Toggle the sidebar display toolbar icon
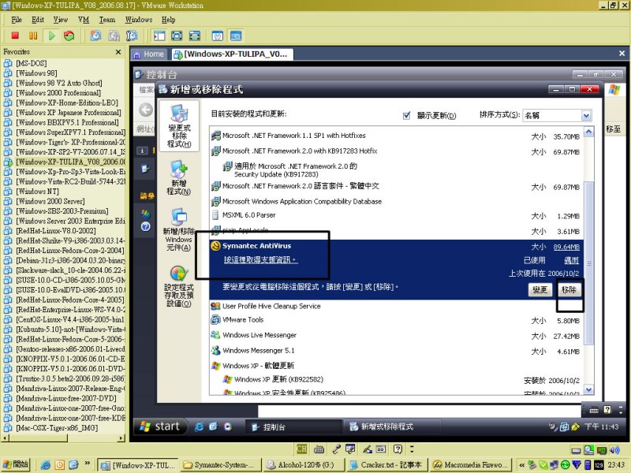Screen dimensions: 631x473 coord(159,35)
